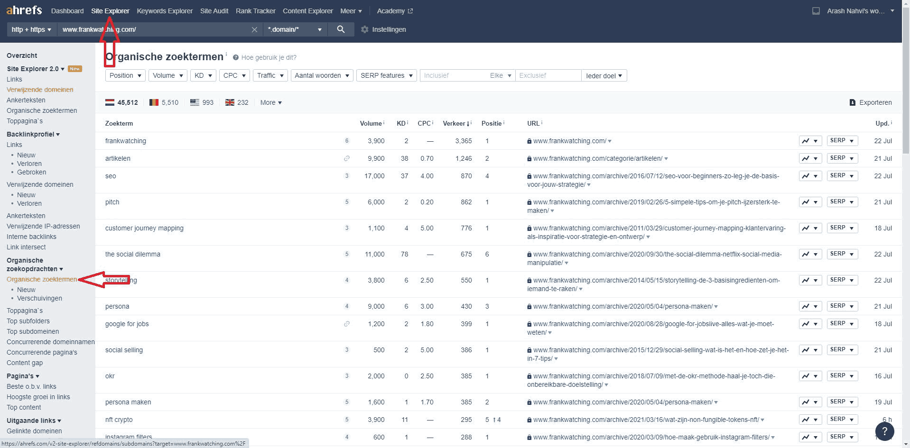Open the Elke inclusion mode dropdown

[500, 75]
